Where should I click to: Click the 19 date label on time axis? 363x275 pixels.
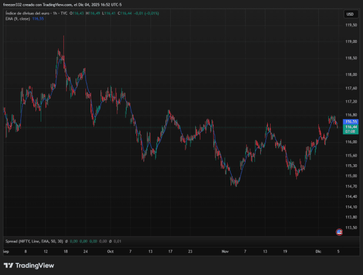coord(285,251)
